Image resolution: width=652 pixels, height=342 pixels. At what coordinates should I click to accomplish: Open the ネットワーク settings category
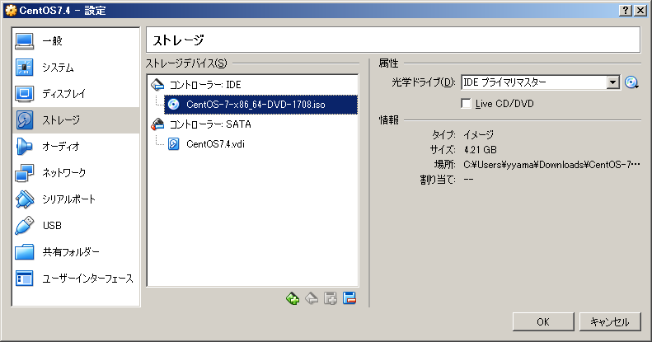[x=76, y=172]
